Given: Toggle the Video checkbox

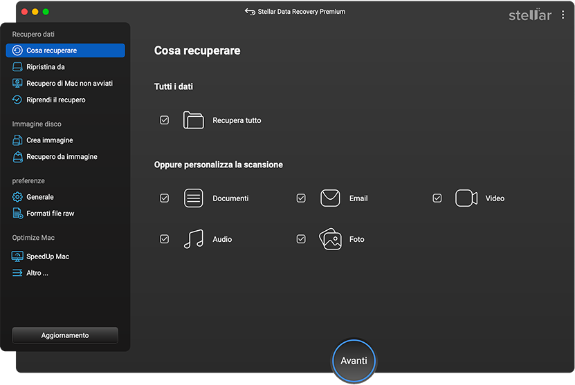Looking at the screenshot, I should [x=437, y=198].
